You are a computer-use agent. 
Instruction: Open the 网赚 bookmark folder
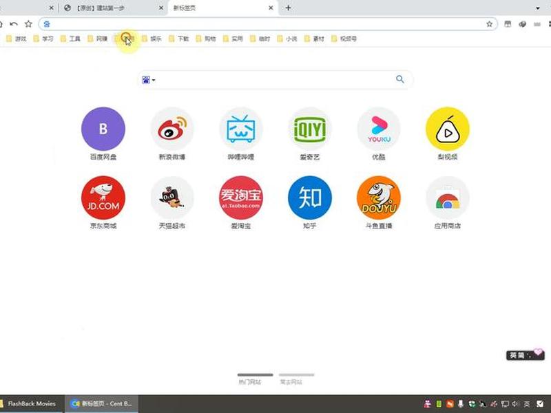(97, 39)
